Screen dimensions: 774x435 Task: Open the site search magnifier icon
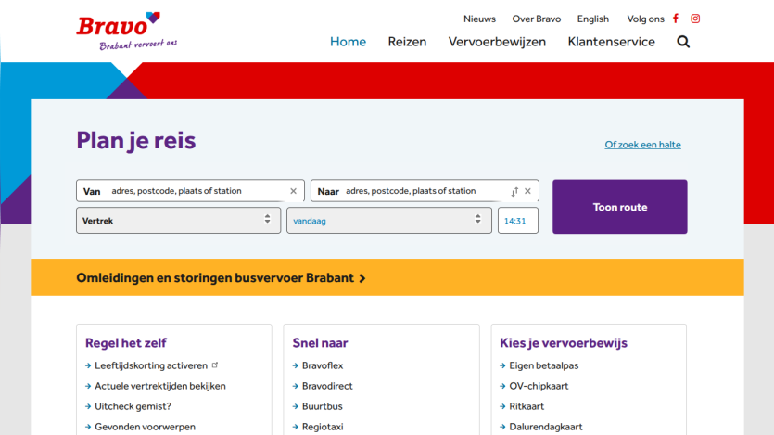[x=683, y=42]
